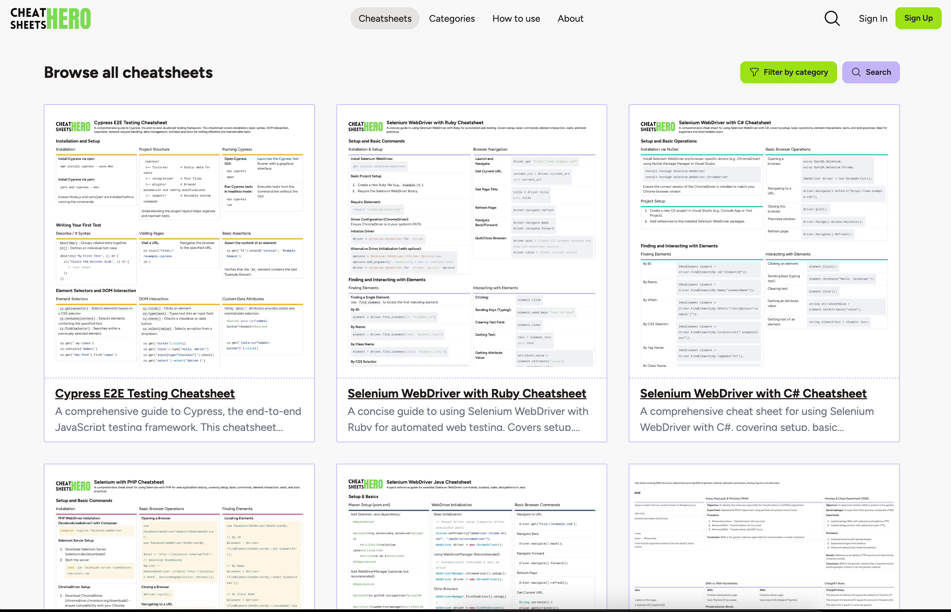Open Selenium WebDriver with Ruby Cheatsheet link
The width and height of the screenshot is (951, 612).
pos(466,393)
